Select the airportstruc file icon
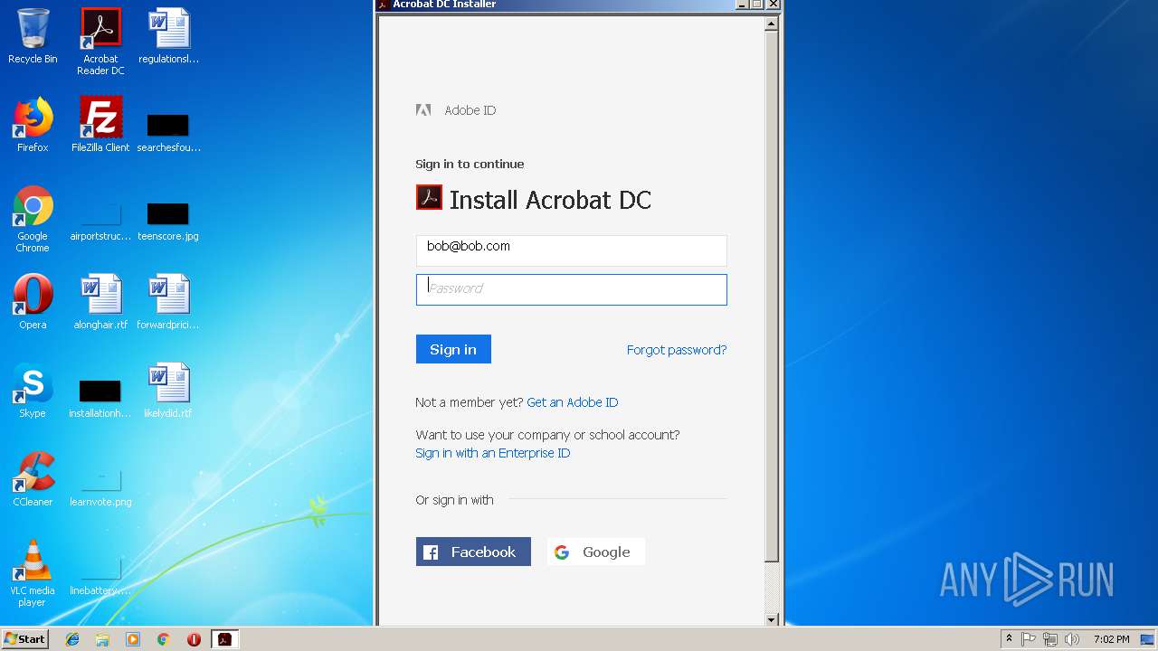The width and height of the screenshot is (1158, 651). tap(100, 222)
